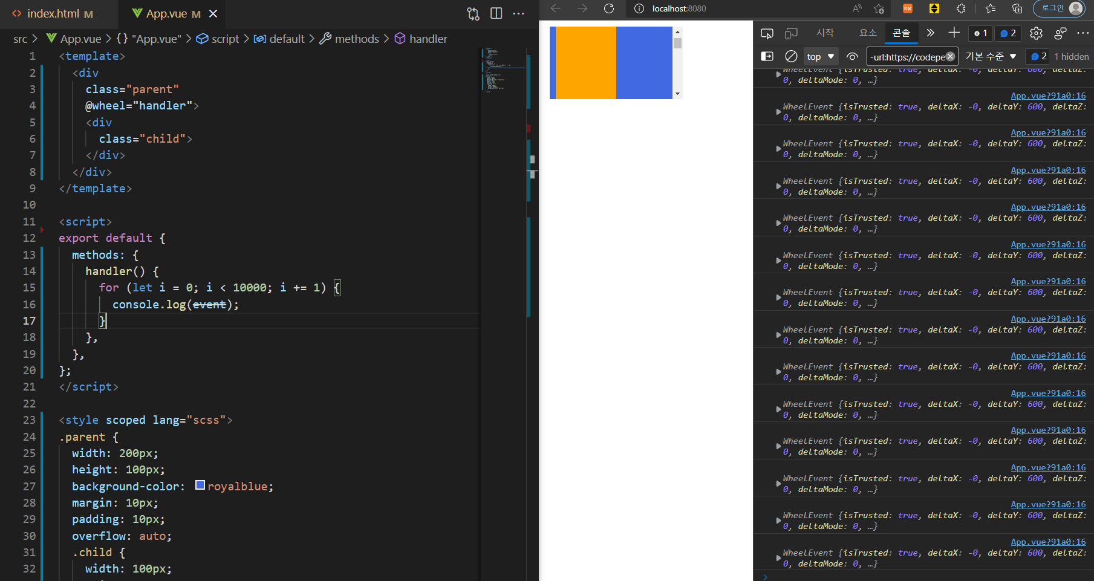The width and height of the screenshot is (1094, 581).
Task: Click the royalblue color swatch in editor
Action: 200,485
